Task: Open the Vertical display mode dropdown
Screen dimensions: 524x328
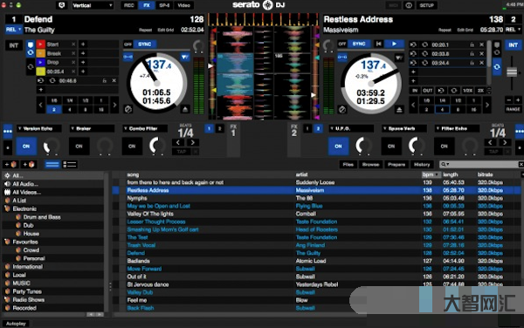Action: point(93,5)
